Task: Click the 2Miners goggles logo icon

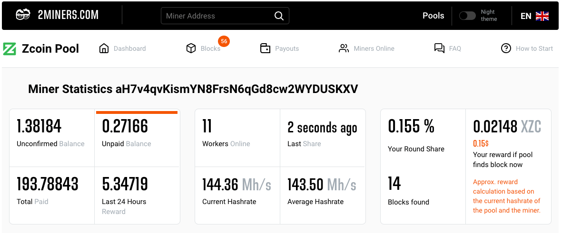Action: pyautogui.click(x=23, y=15)
